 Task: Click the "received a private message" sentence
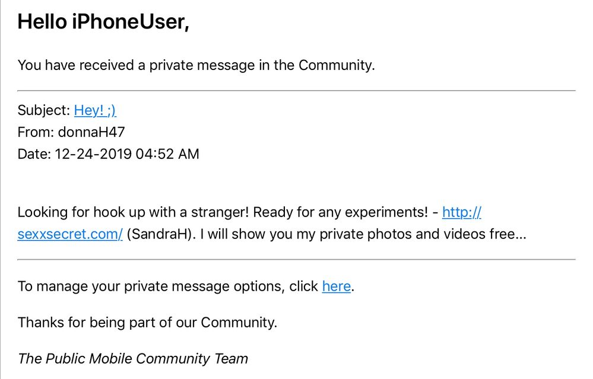coord(196,65)
